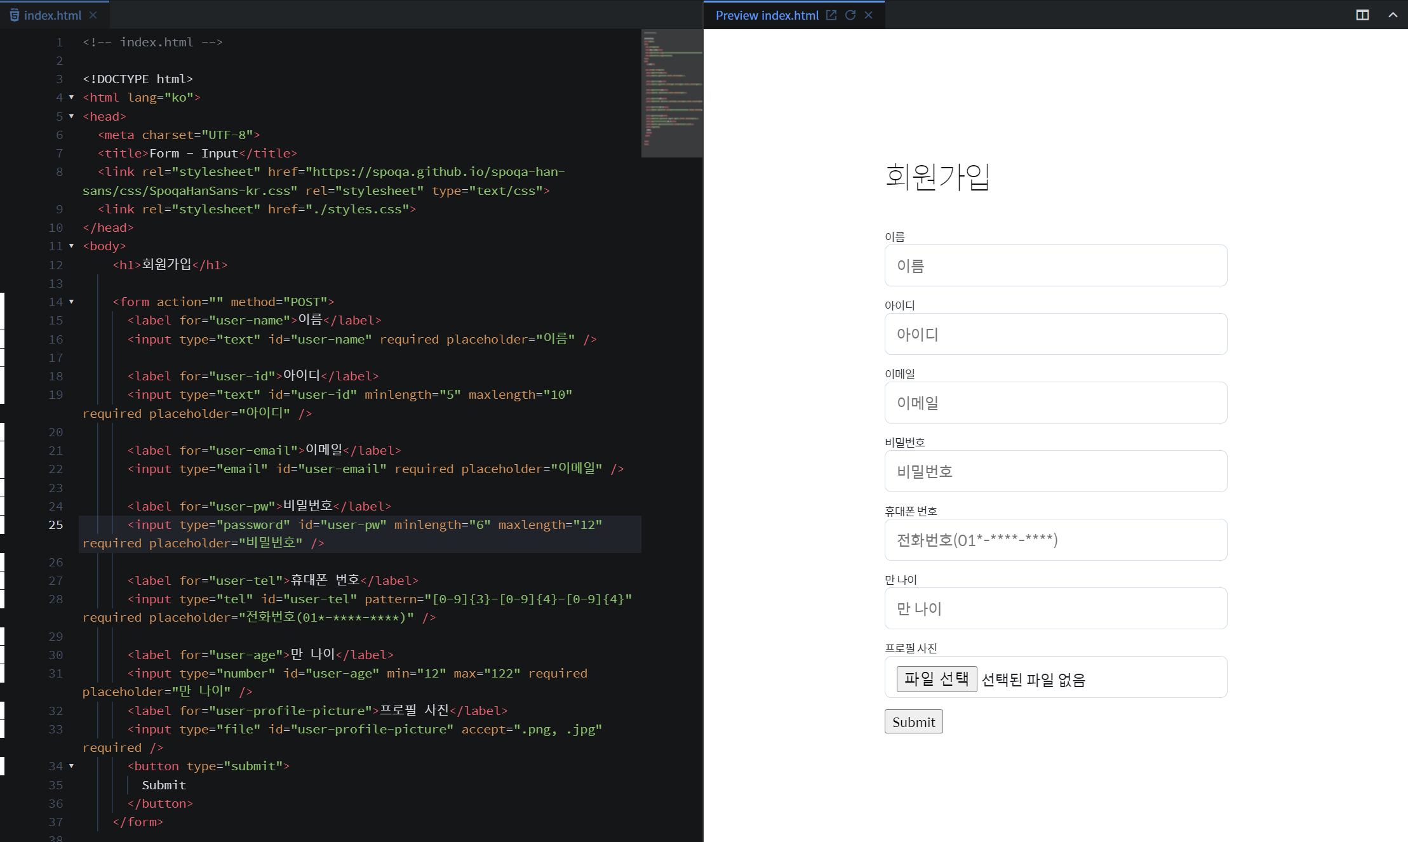Open preview in new window icon
Screen dimensions: 1408x842
tap(831, 15)
